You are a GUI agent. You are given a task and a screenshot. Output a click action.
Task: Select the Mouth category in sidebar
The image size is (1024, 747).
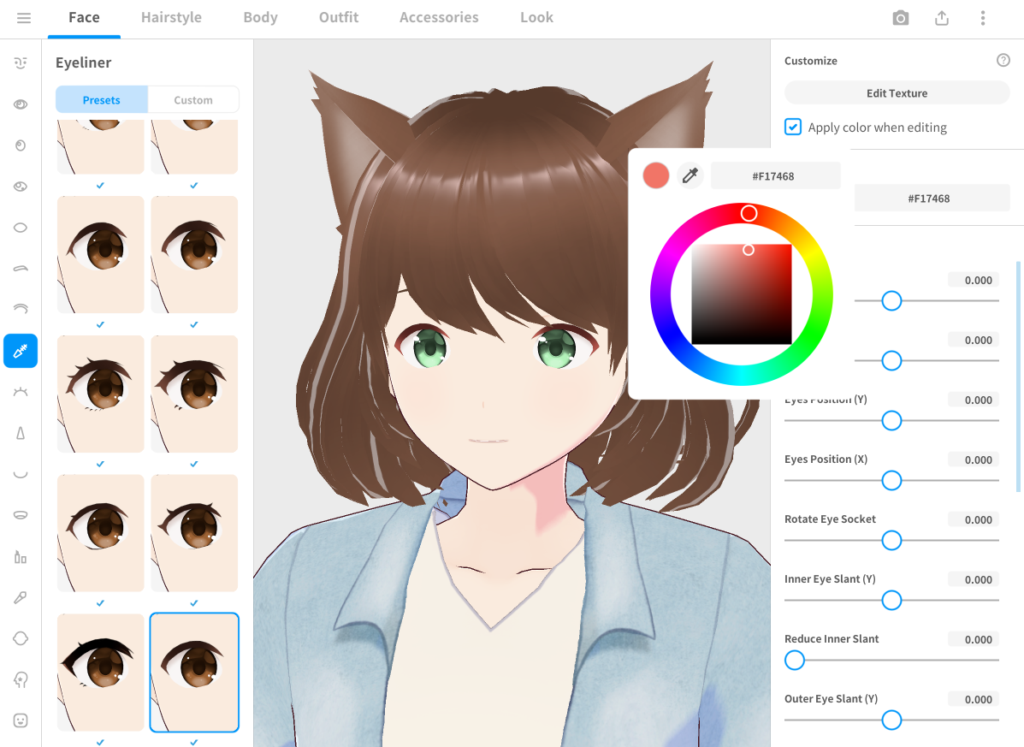(21, 474)
